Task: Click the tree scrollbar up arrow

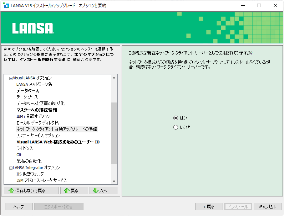Action: pos(114,78)
